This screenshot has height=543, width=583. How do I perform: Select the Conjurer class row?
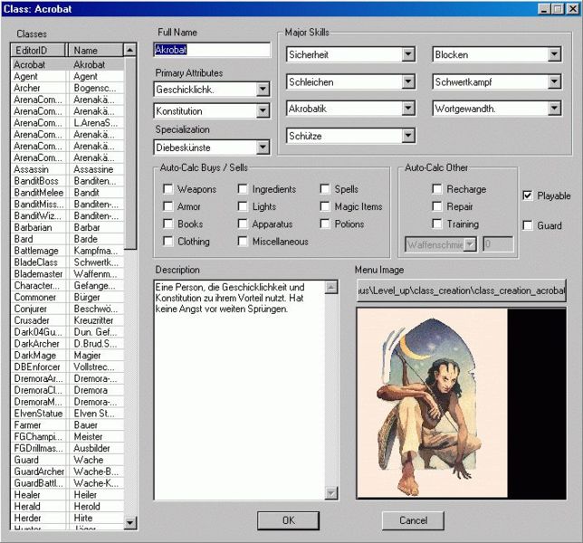(68, 309)
